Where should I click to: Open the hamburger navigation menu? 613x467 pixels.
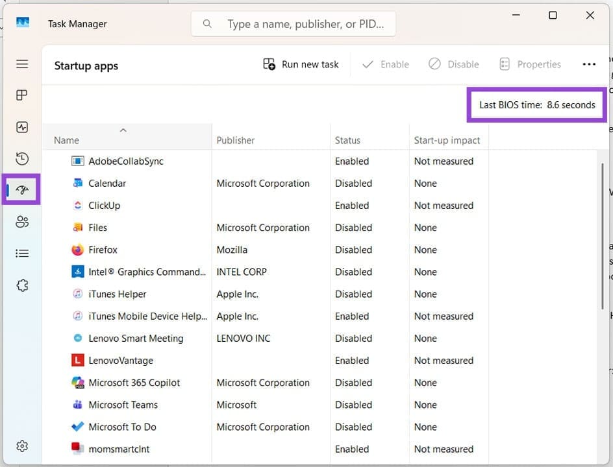22,64
